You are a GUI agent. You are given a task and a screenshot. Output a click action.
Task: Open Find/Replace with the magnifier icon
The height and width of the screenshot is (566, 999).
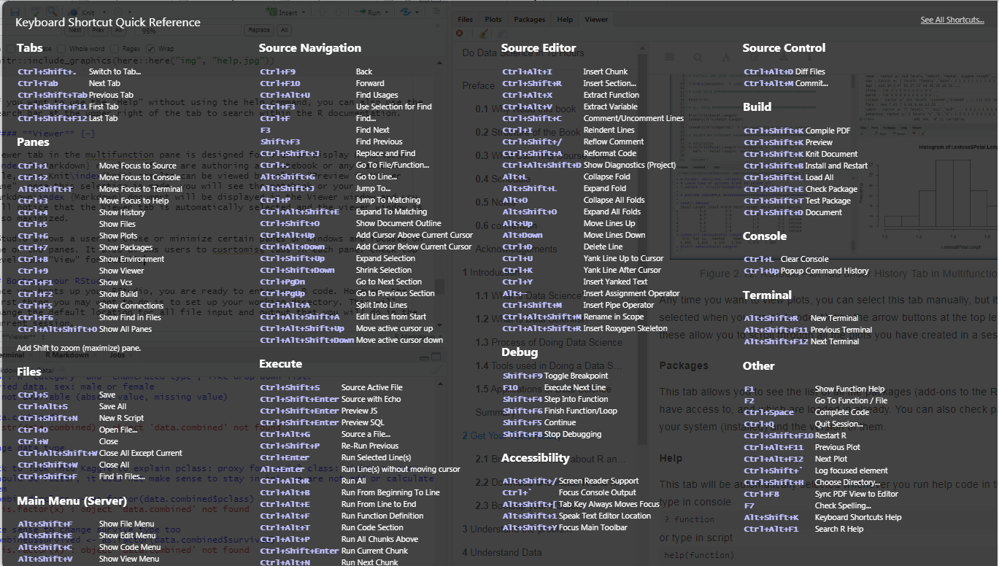(x=52, y=12)
